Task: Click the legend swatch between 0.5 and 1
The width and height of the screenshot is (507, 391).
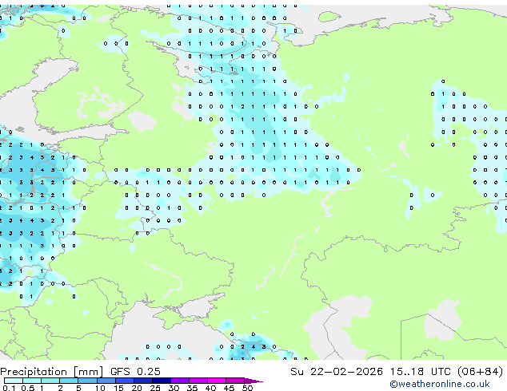Action: (32, 381)
